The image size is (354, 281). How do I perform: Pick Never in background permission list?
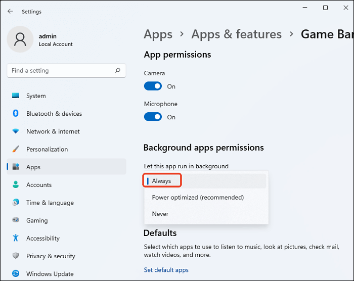click(x=160, y=214)
